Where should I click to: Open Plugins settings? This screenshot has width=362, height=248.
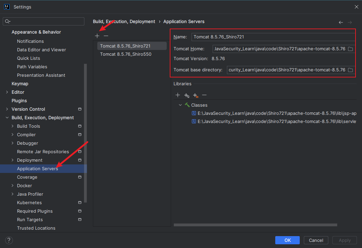point(19,101)
